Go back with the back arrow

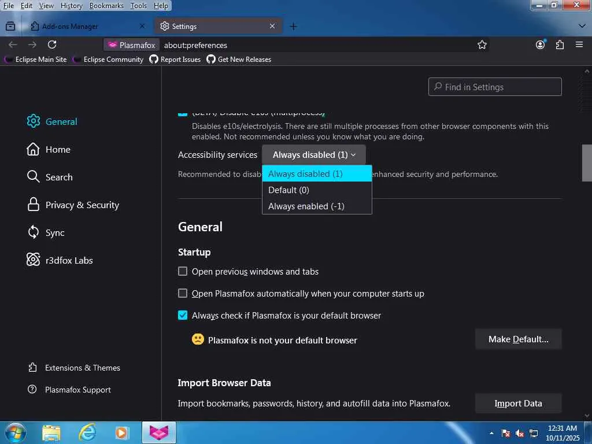[13, 45]
